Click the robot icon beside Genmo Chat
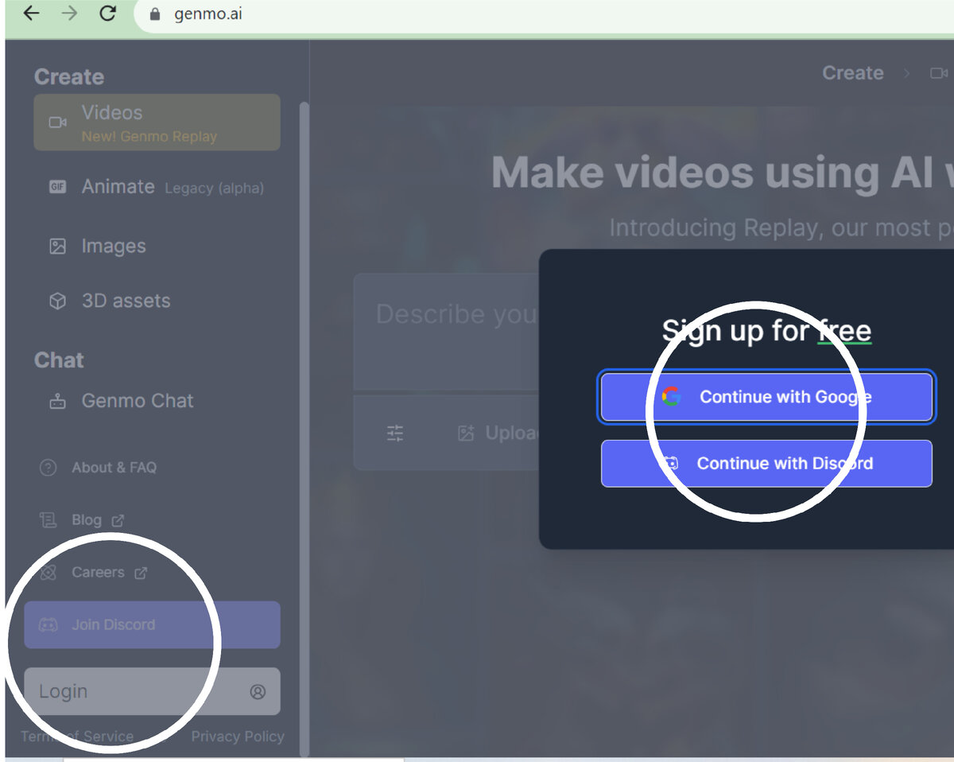Image resolution: width=954 pixels, height=762 pixels. (57, 401)
